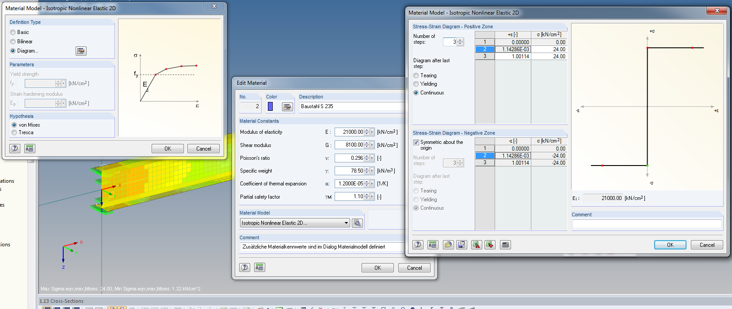
Task: Open Material Model dropdown
Action: pos(347,223)
